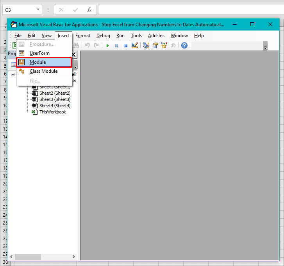The image size is (284, 266).
Task: Click the Project pane right scroll arrow
Action: tap(74, 257)
